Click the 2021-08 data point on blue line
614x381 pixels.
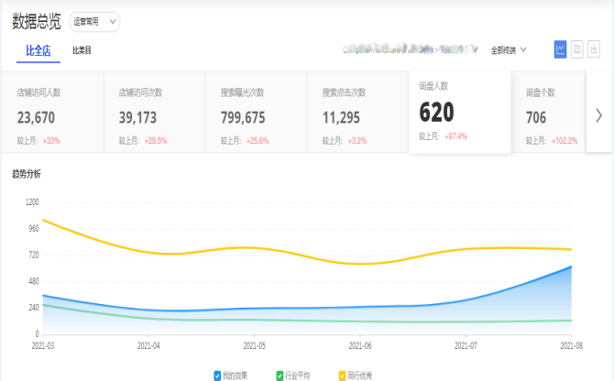click(x=571, y=267)
